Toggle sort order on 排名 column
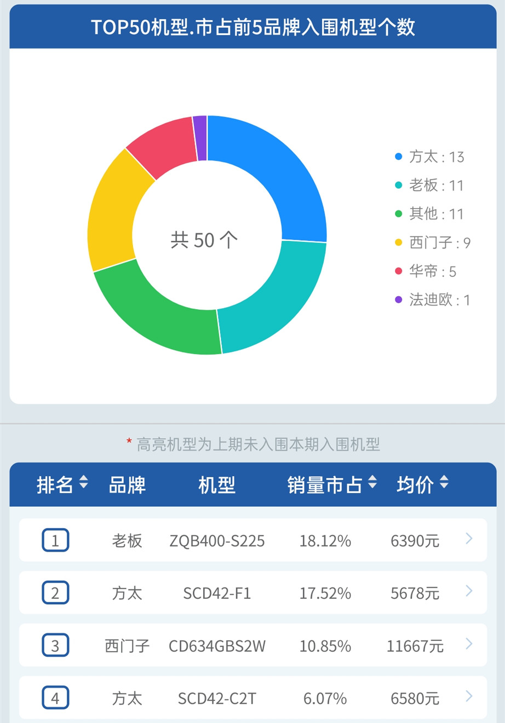The height and width of the screenshot is (723, 505). click(82, 484)
